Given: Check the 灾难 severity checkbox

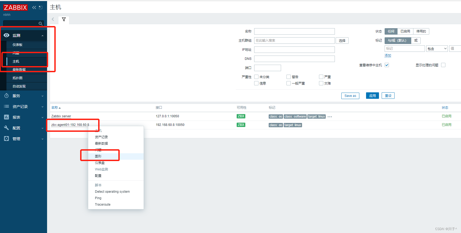Looking at the screenshot, I should coord(321,83).
